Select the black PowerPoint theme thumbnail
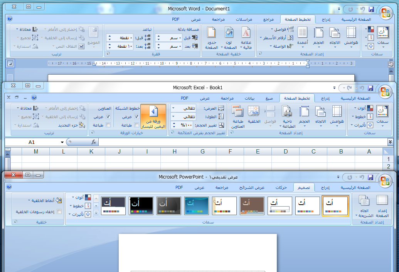This screenshot has height=272, width=399. (141, 206)
